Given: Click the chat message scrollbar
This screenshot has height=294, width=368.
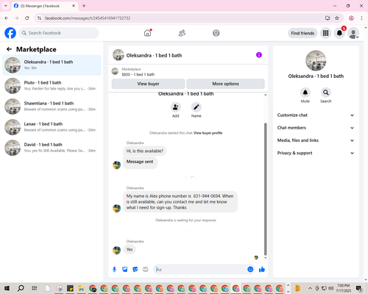Looking at the screenshot, I should coord(265,189).
